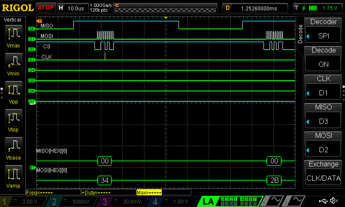Open the vertical Decode side tab
345x207 pixels.
tap(300, 34)
